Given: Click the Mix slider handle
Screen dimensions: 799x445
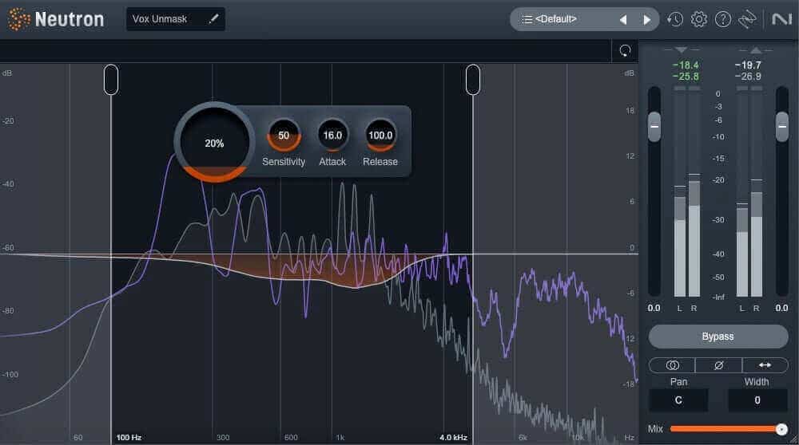Looking at the screenshot, I should [x=781, y=429].
